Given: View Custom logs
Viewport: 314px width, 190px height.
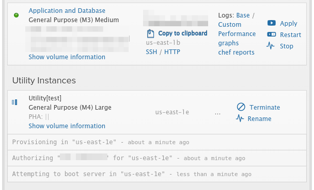Looking at the screenshot, I should point(230,25).
